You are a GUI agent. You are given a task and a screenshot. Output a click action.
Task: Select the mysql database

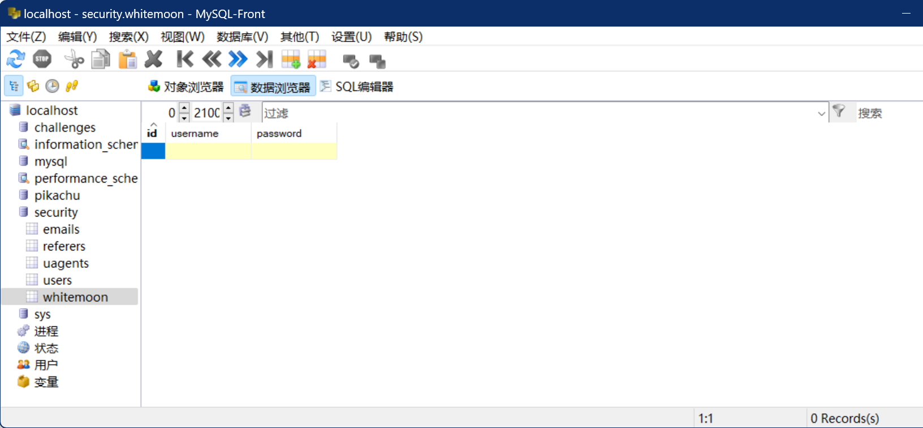(50, 161)
